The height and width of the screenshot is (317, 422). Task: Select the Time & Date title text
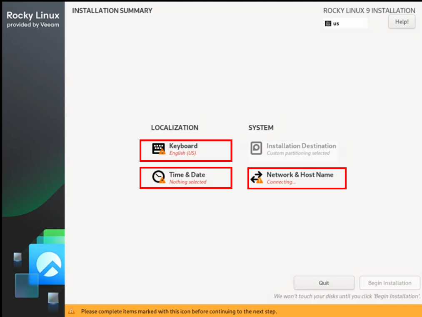click(187, 175)
